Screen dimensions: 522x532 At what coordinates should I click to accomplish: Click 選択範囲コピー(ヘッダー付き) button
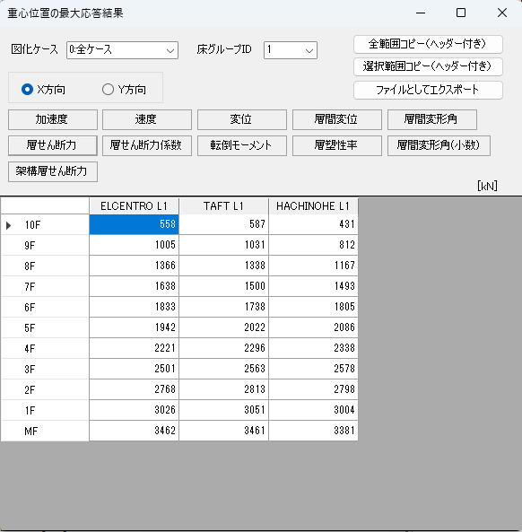tap(428, 67)
